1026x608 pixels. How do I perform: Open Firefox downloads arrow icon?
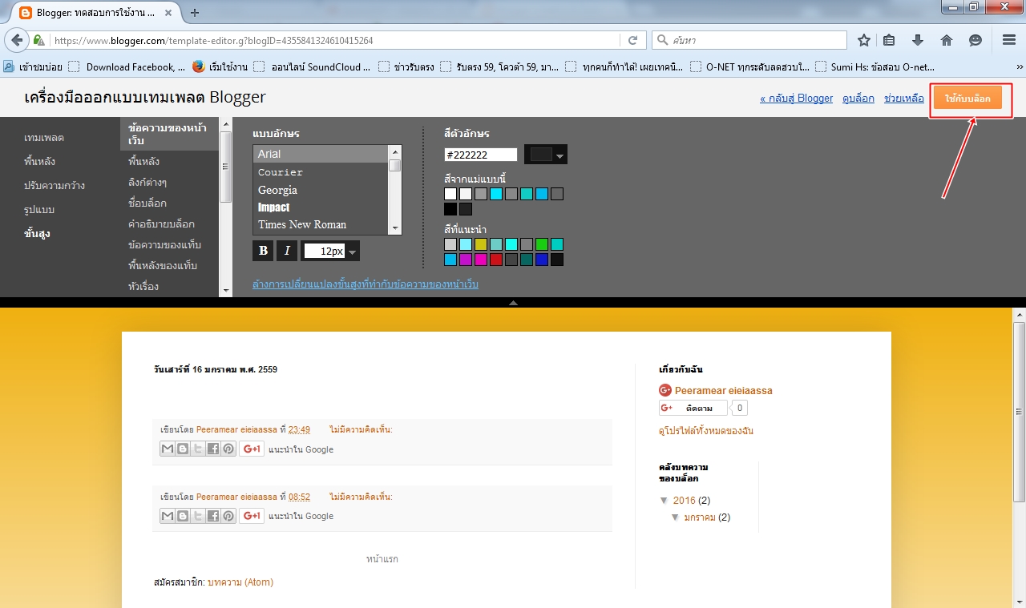coord(918,40)
